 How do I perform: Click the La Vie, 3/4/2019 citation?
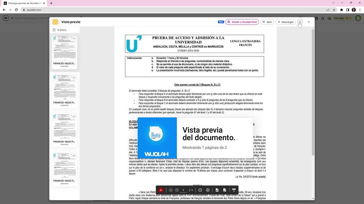(x=251, y=177)
